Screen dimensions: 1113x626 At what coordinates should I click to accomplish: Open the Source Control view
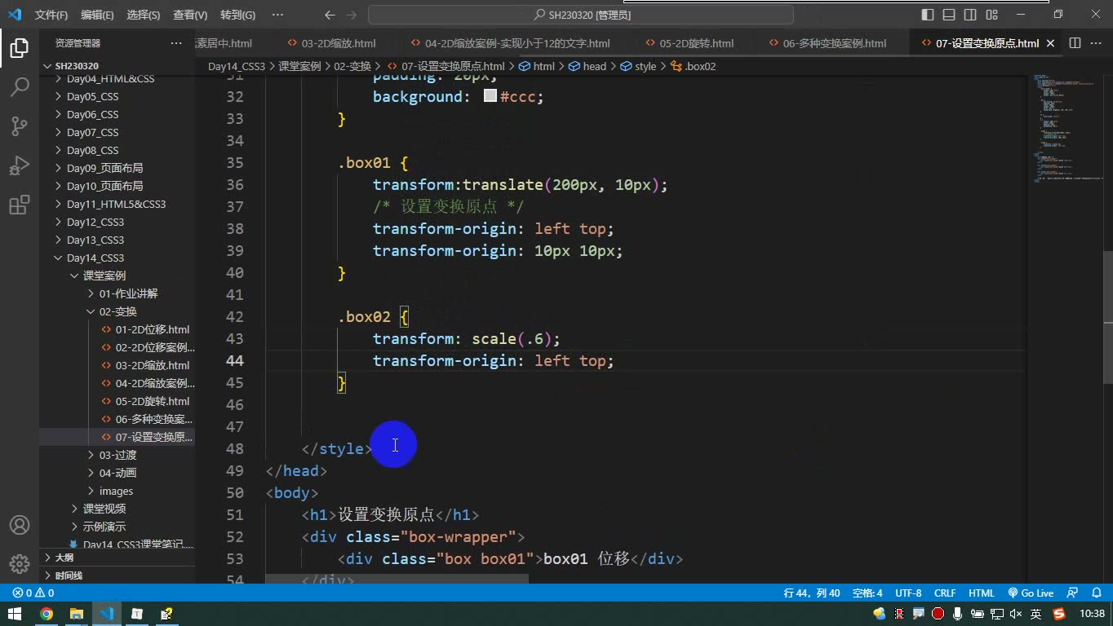[20, 126]
